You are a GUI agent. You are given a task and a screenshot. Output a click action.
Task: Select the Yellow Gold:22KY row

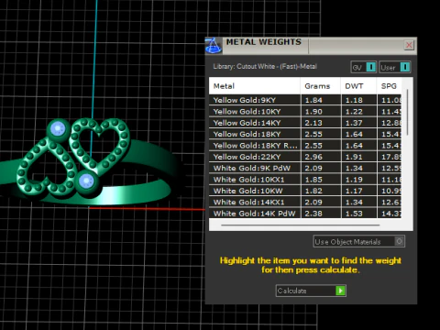305,157
